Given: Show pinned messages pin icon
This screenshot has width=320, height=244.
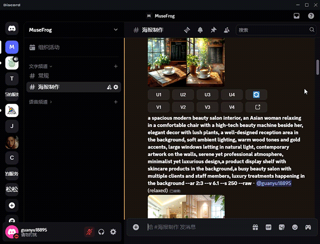Looking at the screenshot, I should 213,30.
